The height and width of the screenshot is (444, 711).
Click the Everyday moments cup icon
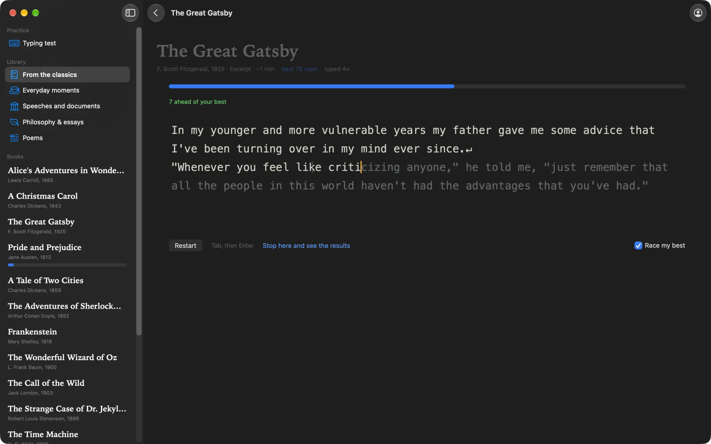click(14, 90)
